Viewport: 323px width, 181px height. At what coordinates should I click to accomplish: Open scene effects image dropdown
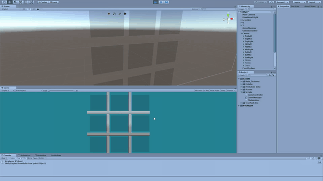39,9
